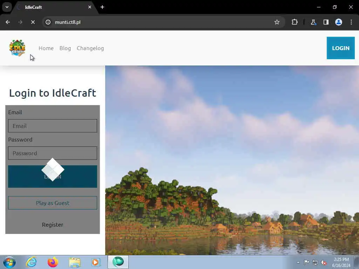View site information icon in address bar
This screenshot has width=359, height=269.
(x=48, y=22)
